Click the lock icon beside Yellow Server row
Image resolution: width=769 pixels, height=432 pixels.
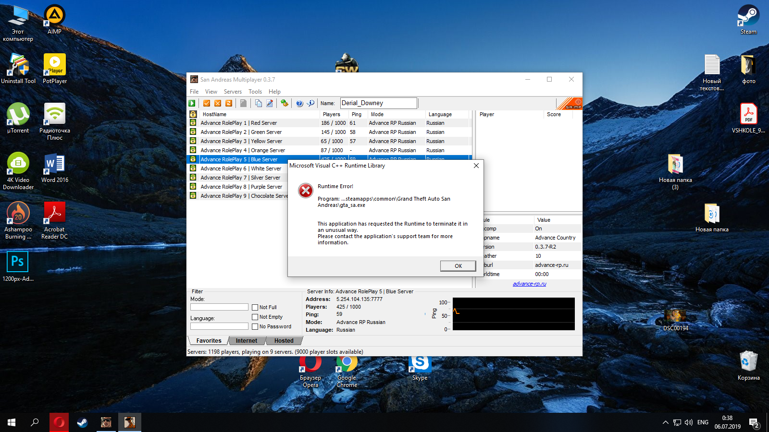pos(193,141)
